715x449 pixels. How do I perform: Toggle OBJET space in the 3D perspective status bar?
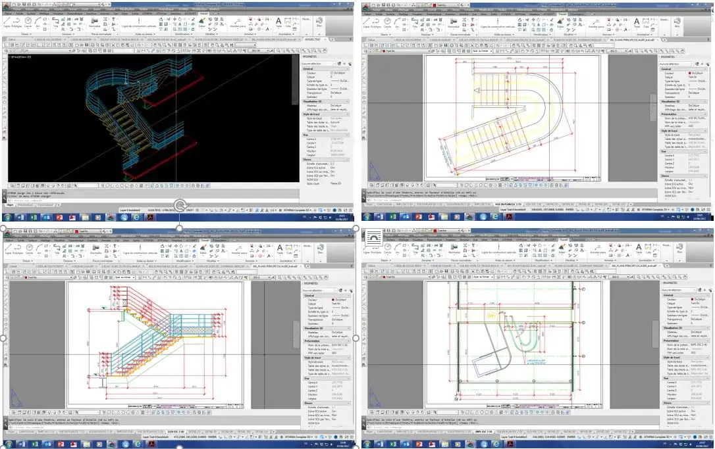[x=190, y=210]
